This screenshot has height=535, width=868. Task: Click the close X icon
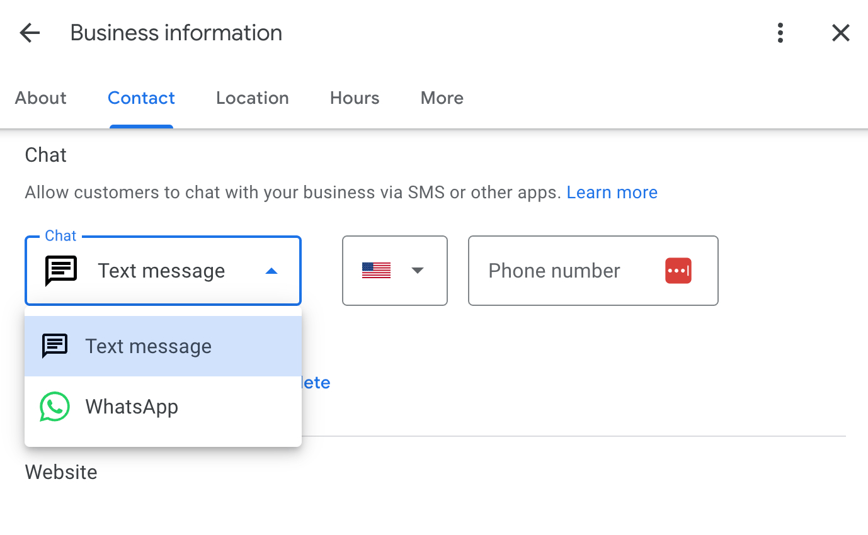point(840,32)
